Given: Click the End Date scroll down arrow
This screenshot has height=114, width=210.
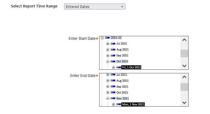Looking at the screenshot, I should (x=184, y=103).
